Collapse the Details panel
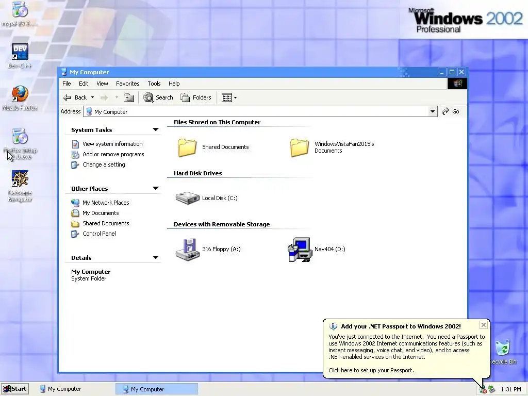 [156, 257]
